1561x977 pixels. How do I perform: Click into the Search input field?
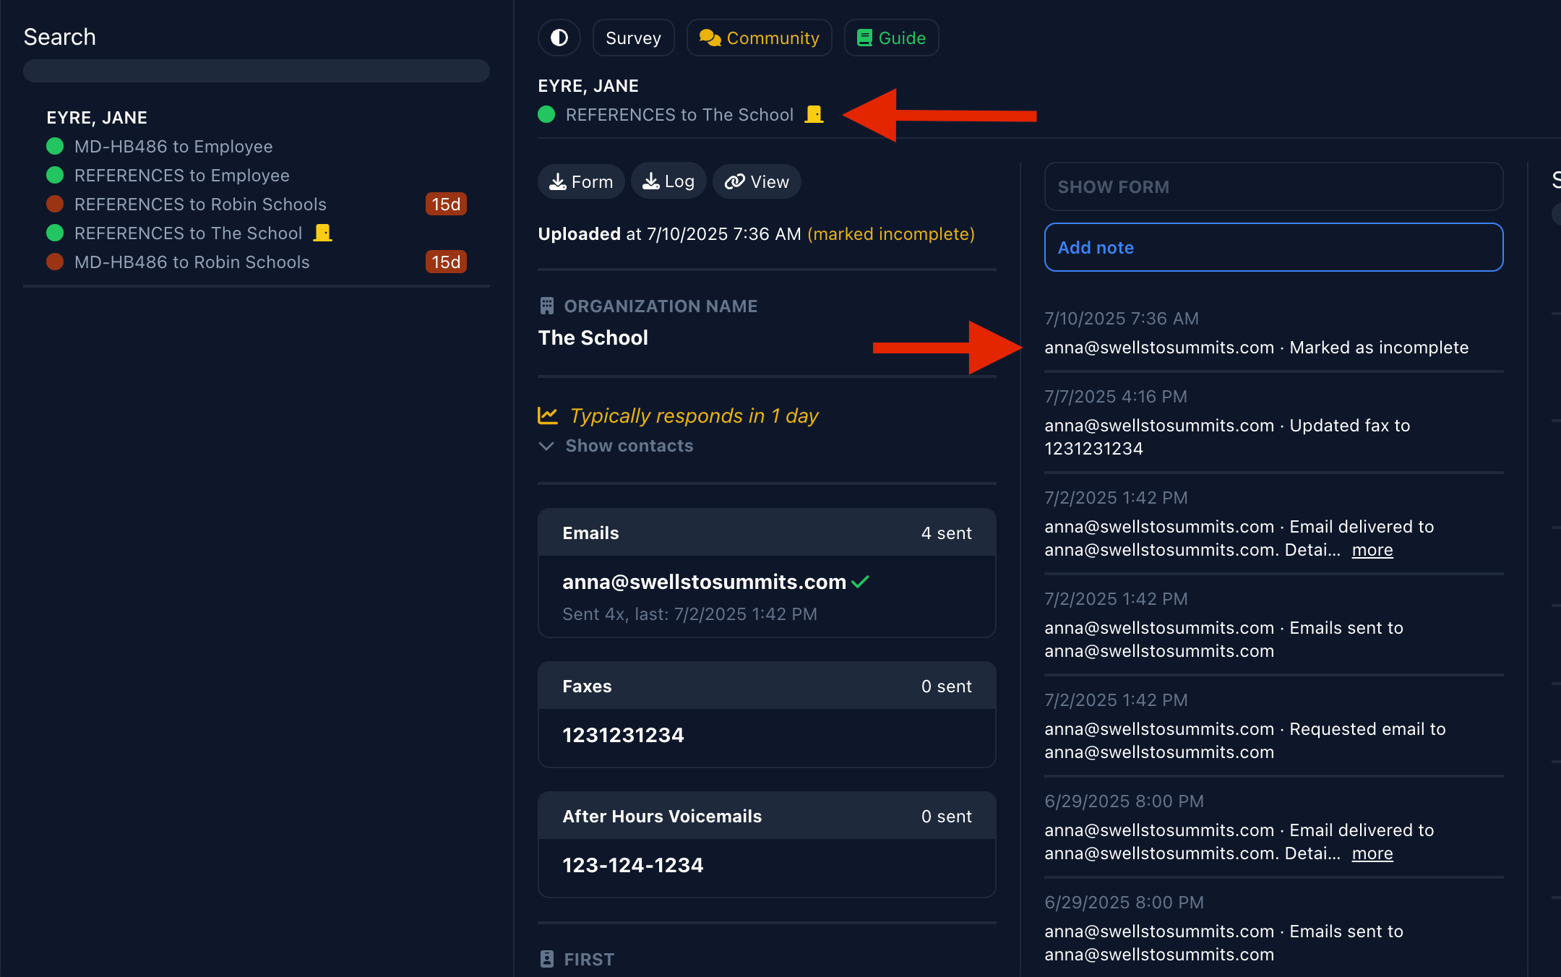(x=256, y=71)
